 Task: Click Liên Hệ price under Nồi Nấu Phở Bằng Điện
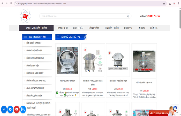click(x=120, y=89)
